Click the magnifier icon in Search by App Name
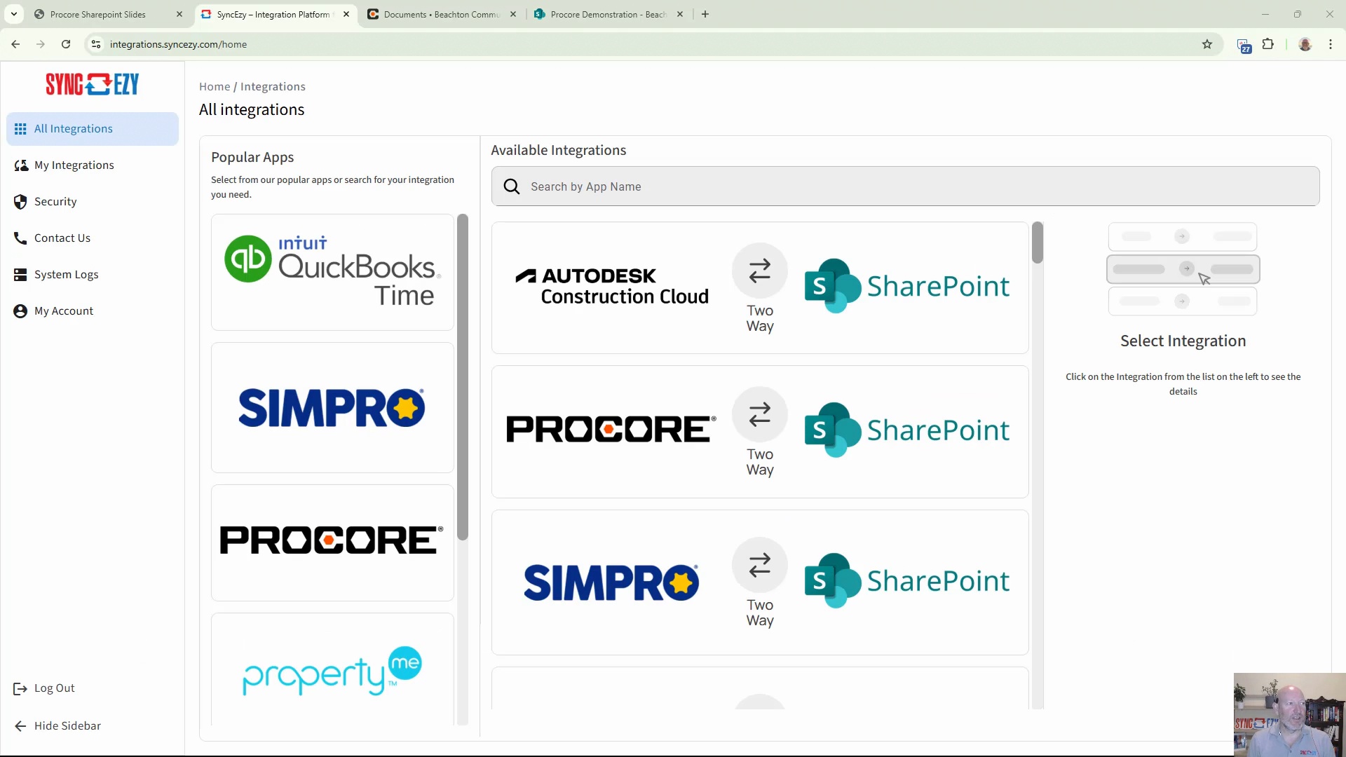Image resolution: width=1346 pixels, height=757 pixels. (511, 186)
